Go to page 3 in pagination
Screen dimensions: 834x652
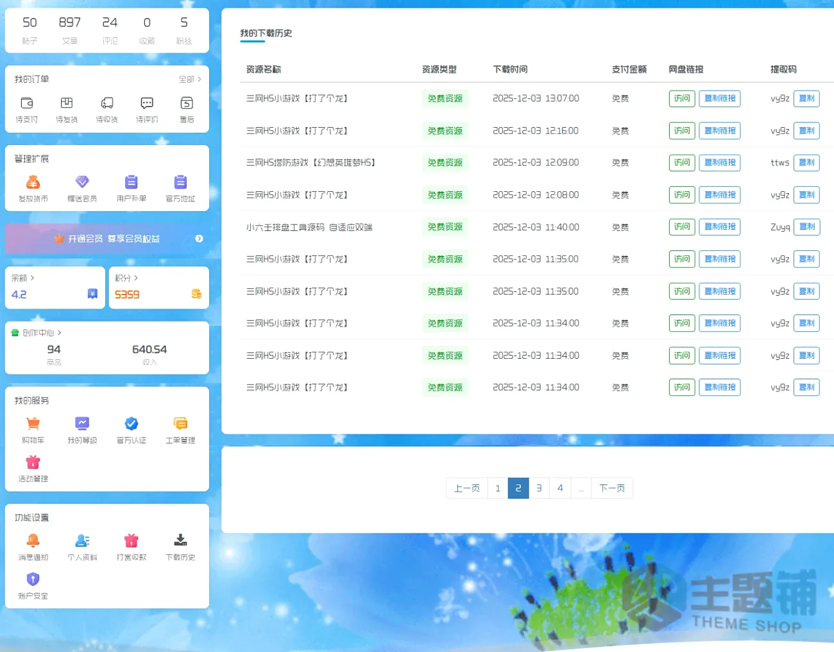click(x=539, y=488)
